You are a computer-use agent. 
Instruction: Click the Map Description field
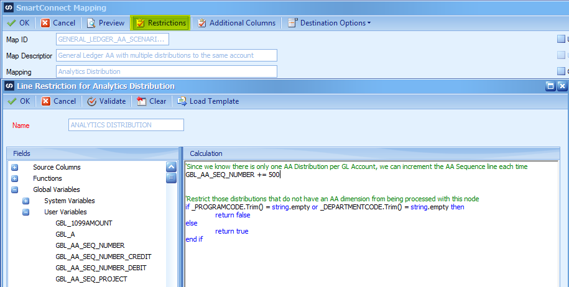[167, 55]
